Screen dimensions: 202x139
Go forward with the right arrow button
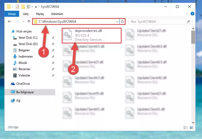(x=17, y=21)
